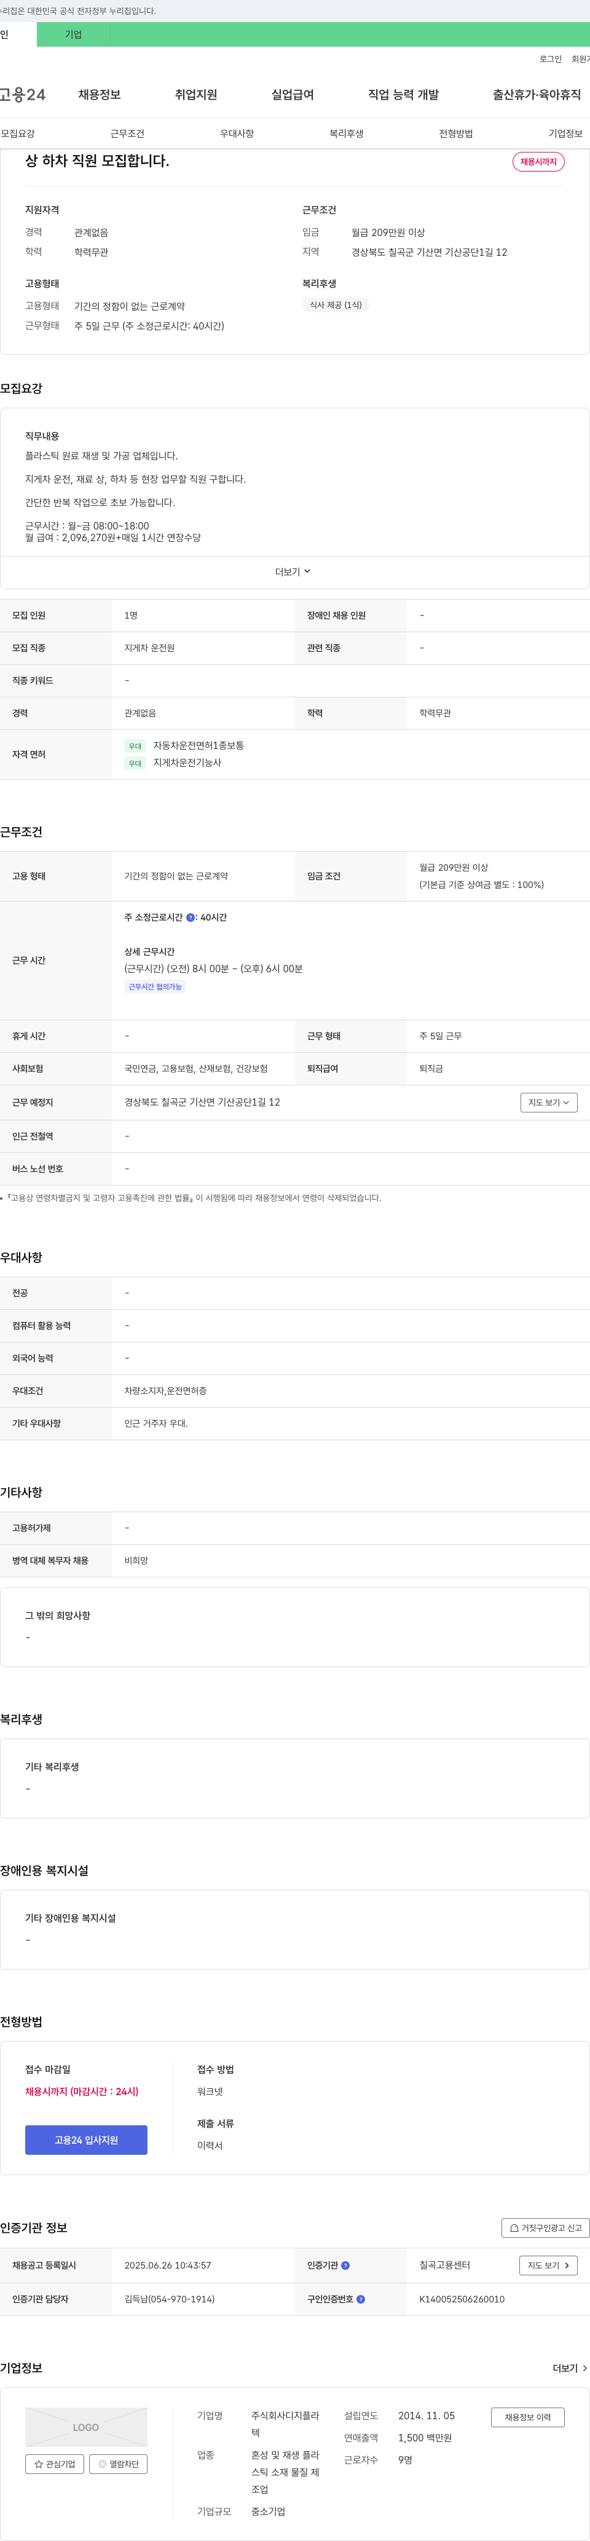
Task: Open the 채용정보 이력 button
Action: 527,2417
